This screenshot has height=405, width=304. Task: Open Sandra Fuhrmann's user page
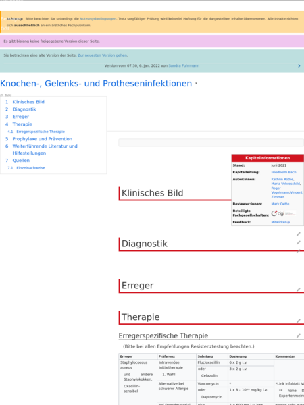tap(184, 65)
